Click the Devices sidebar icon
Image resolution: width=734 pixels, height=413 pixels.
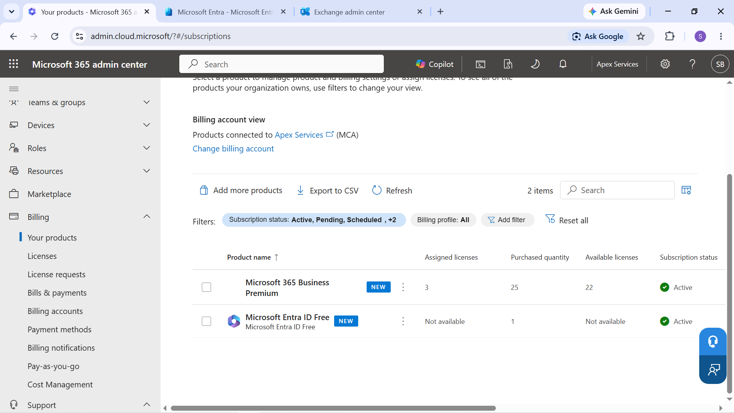point(14,125)
